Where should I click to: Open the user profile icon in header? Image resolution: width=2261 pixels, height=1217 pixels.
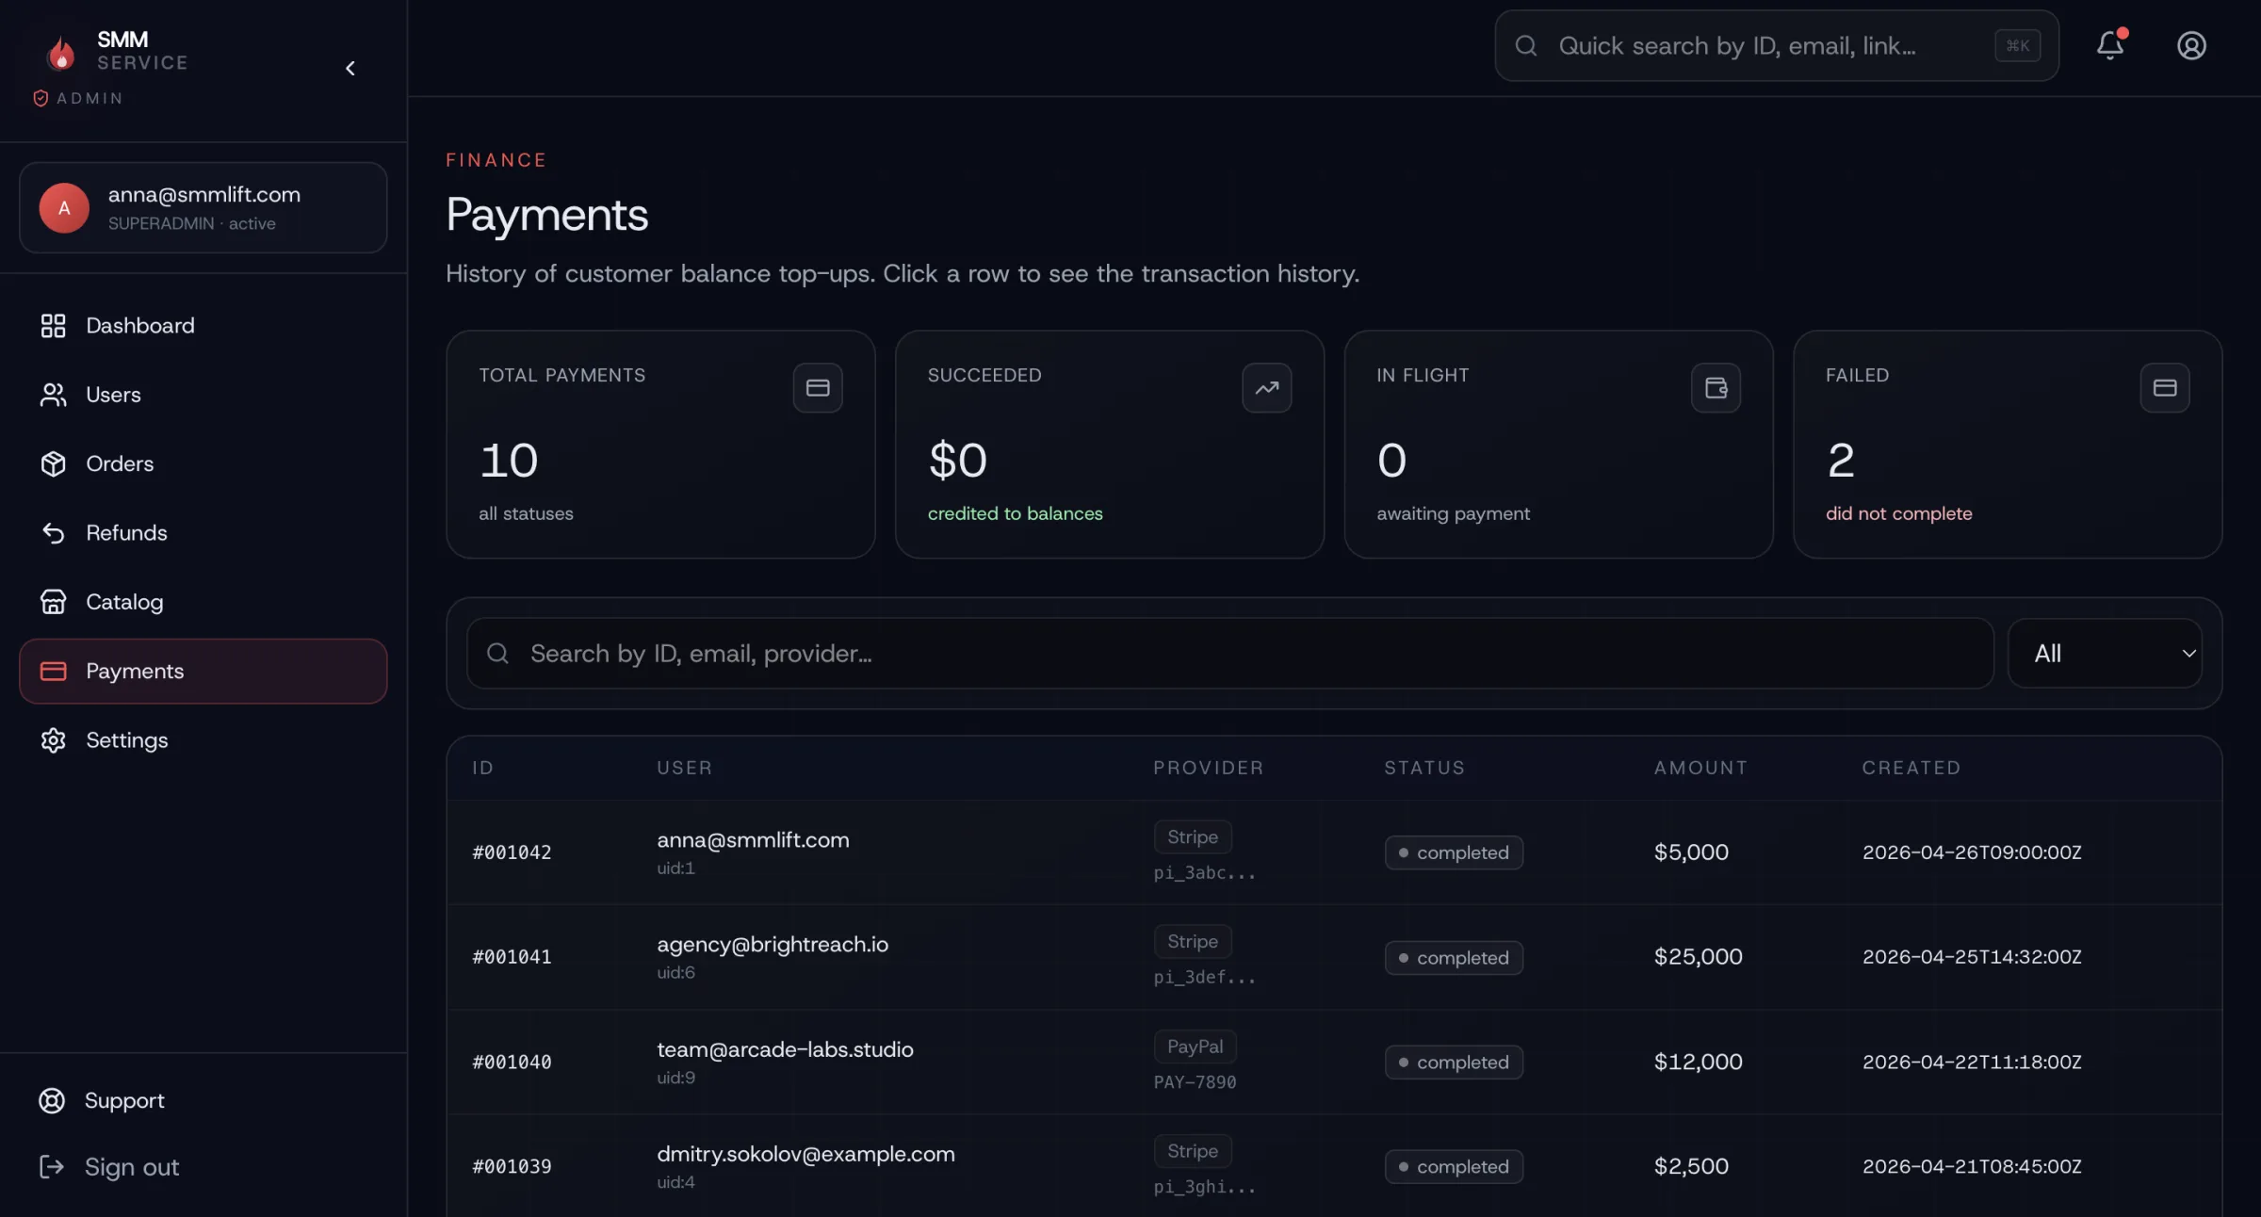[2191, 45]
